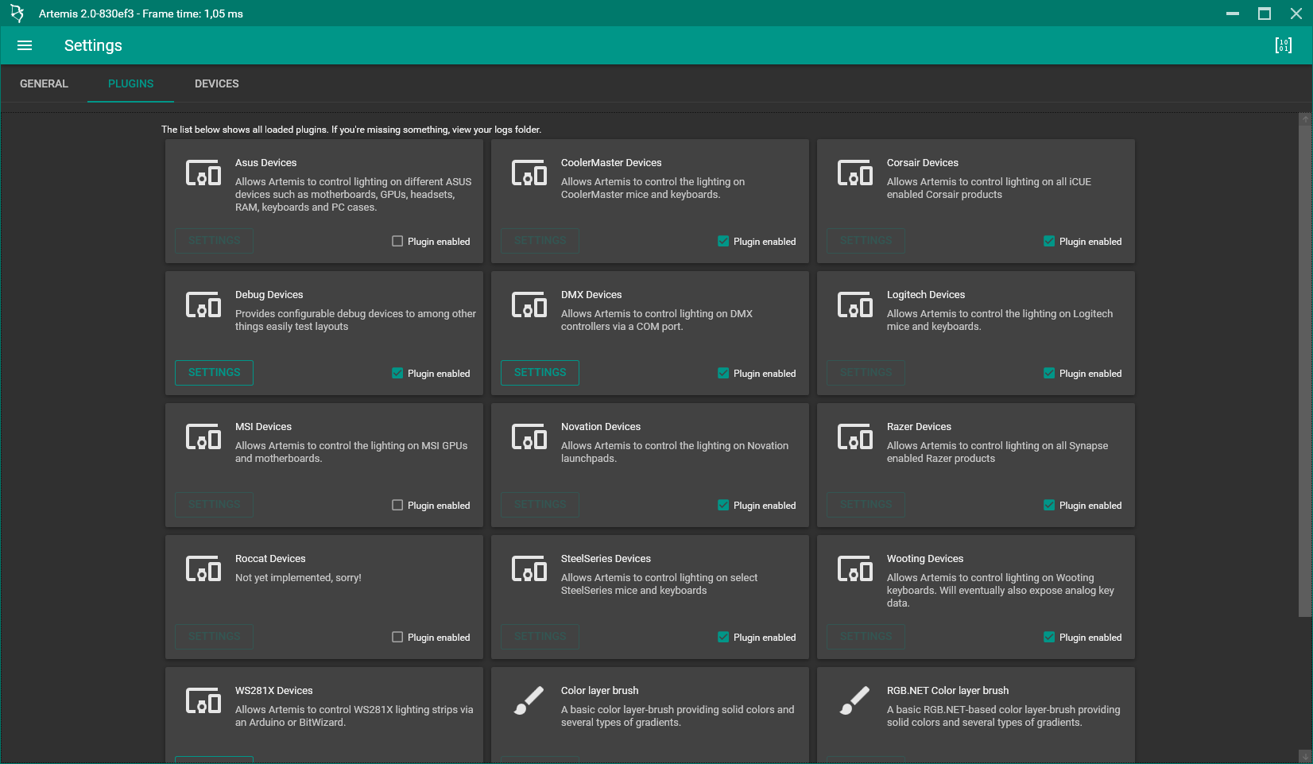Click the Razer Devices plugin icon

[x=855, y=436]
